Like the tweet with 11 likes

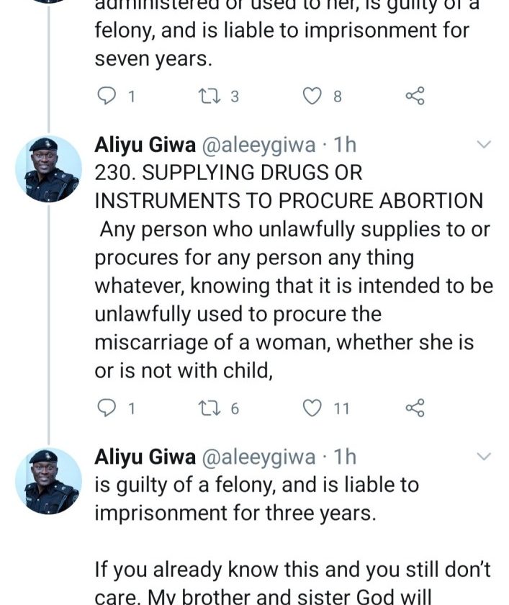pyautogui.click(x=311, y=408)
